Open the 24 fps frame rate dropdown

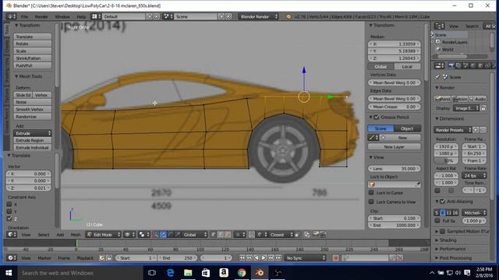pos(474,175)
